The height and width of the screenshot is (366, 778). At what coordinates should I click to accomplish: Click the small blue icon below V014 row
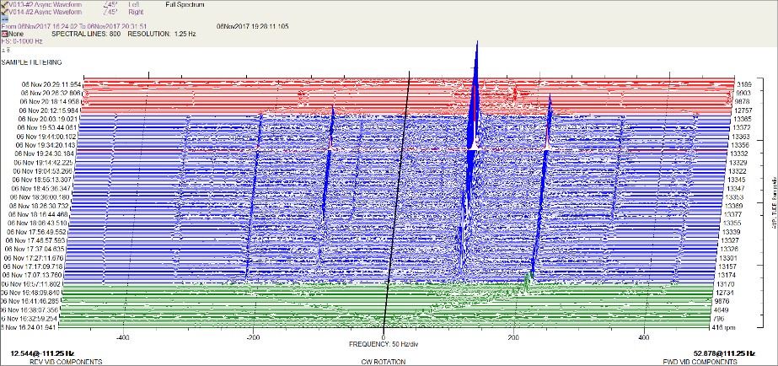4,19
